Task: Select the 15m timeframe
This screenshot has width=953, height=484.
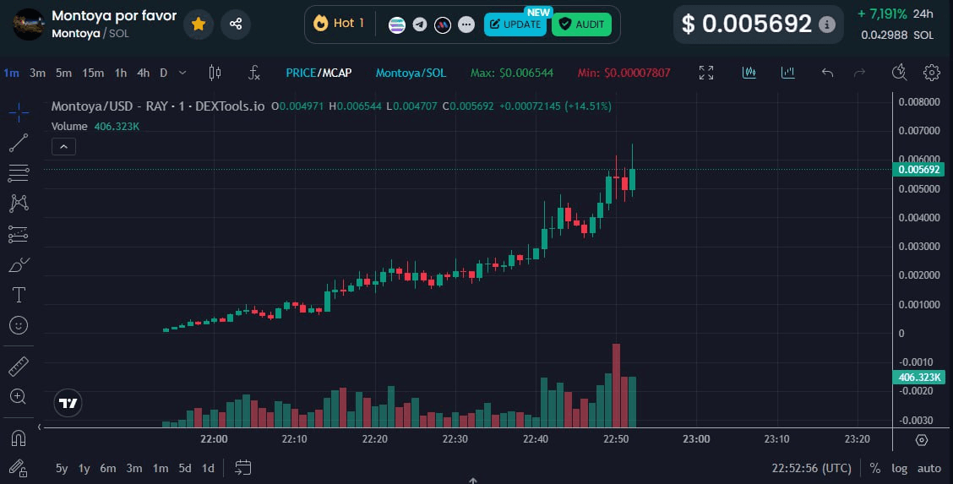Action: (x=93, y=73)
